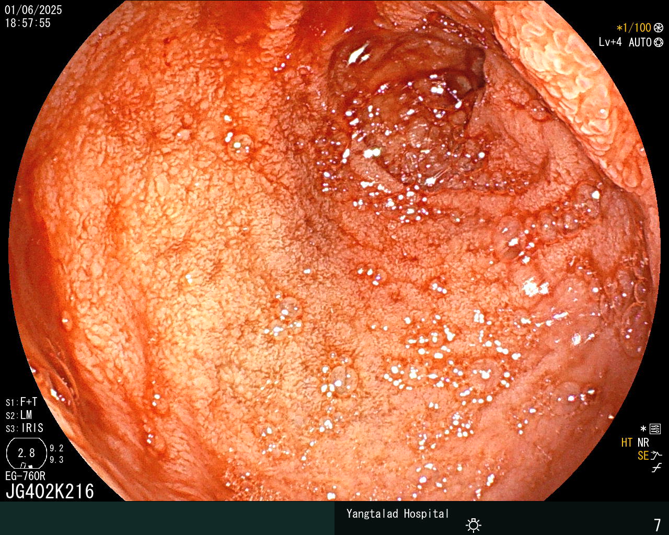Click the "9.3" diameter value
The height and width of the screenshot is (535, 669).
pos(56,460)
